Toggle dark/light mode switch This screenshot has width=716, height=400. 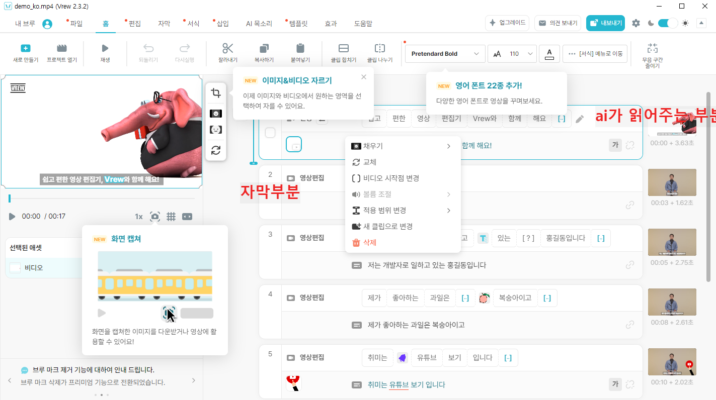click(668, 23)
